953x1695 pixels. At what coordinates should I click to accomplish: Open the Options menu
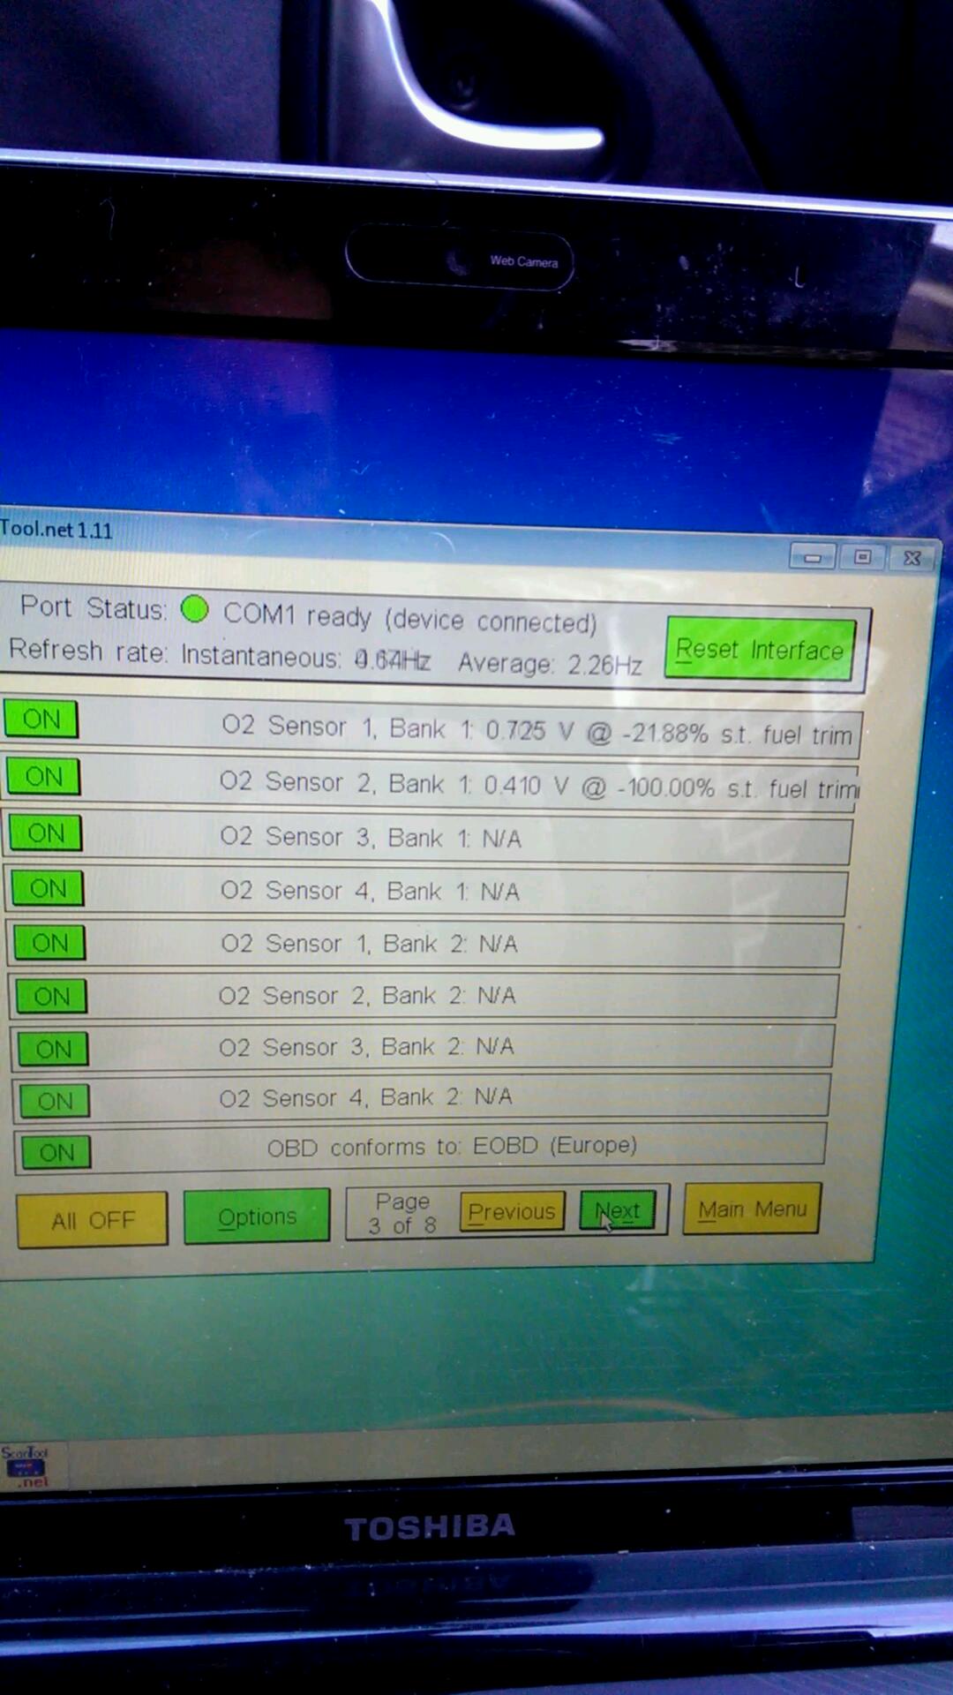tap(257, 1217)
